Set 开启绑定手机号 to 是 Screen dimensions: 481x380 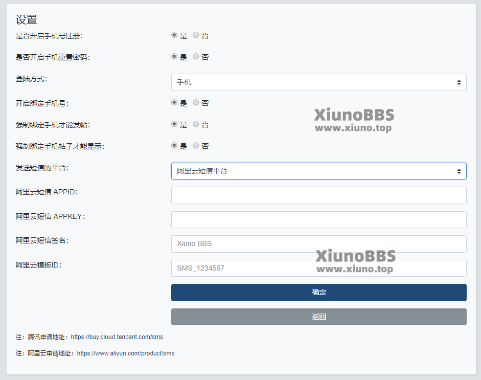click(174, 102)
